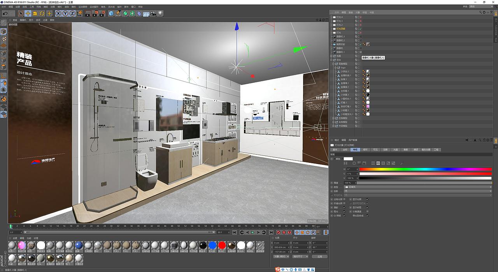498x272 pixels.
Task: Switch to the 工程 attribute tab
Action: point(436,150)
